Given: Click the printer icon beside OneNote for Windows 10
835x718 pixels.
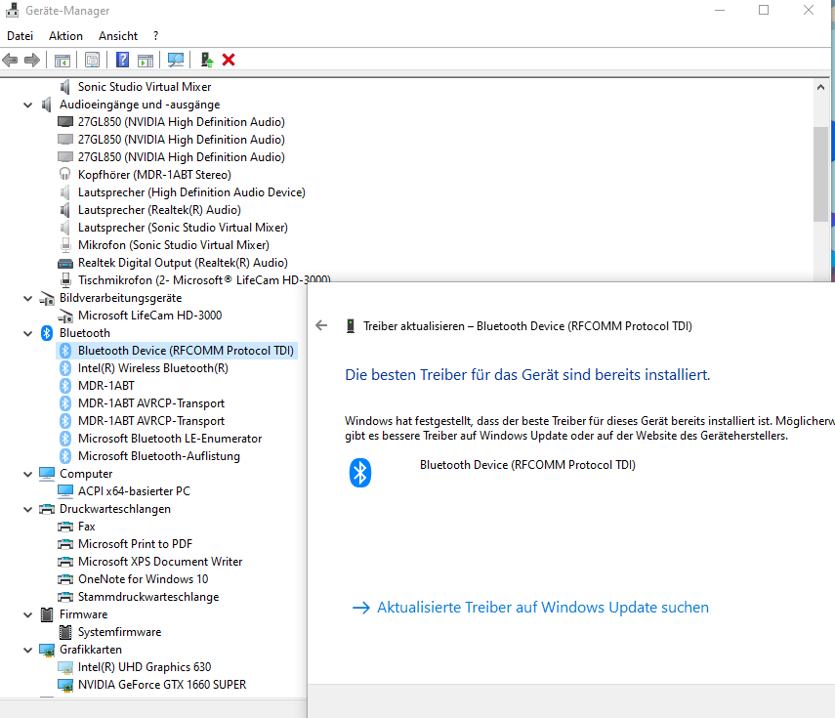Looking at the screenshot, I should click(x=65, y=579).
